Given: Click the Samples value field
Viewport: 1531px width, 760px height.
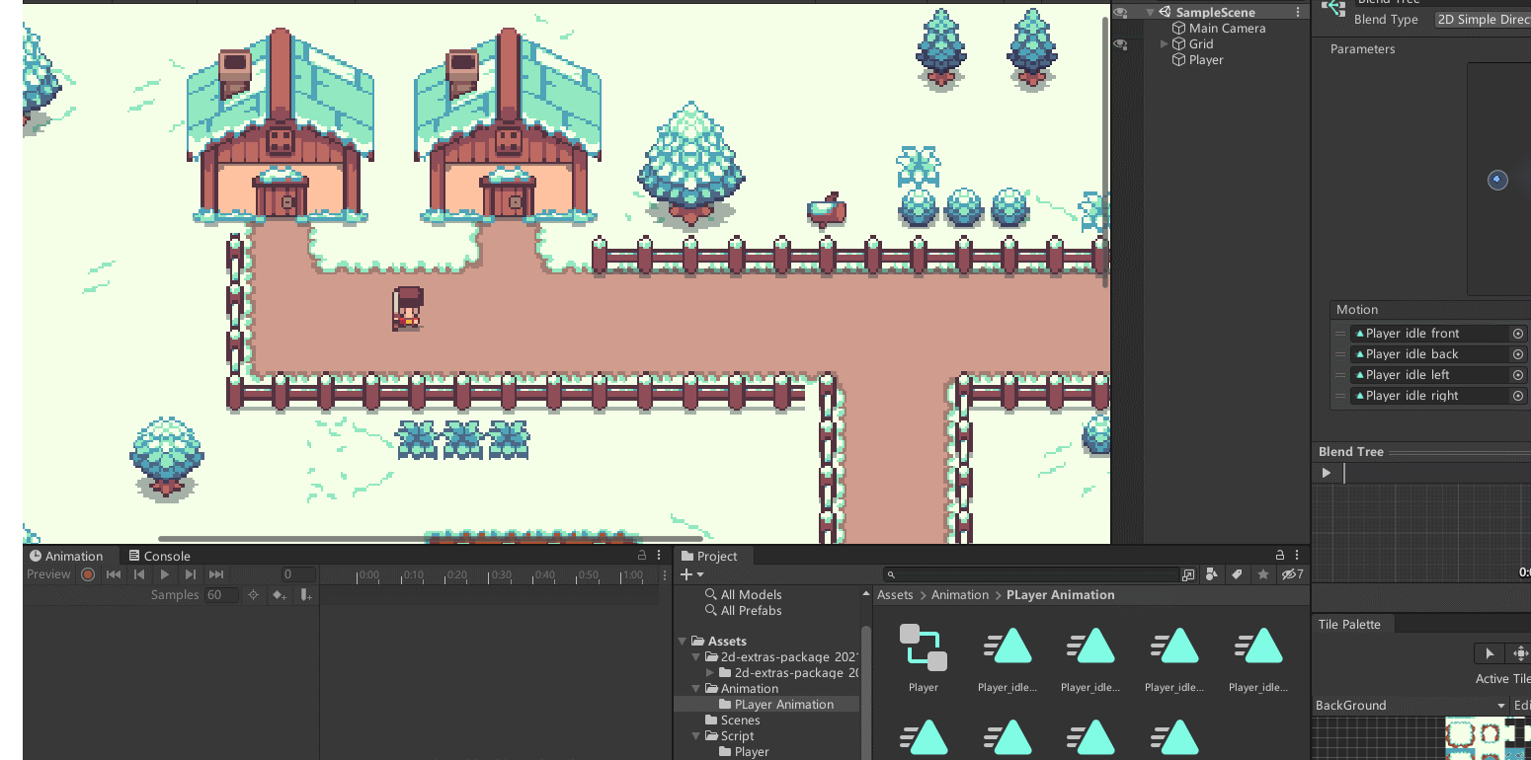Looking at the screenshot, I should click(x=221, y=595).
